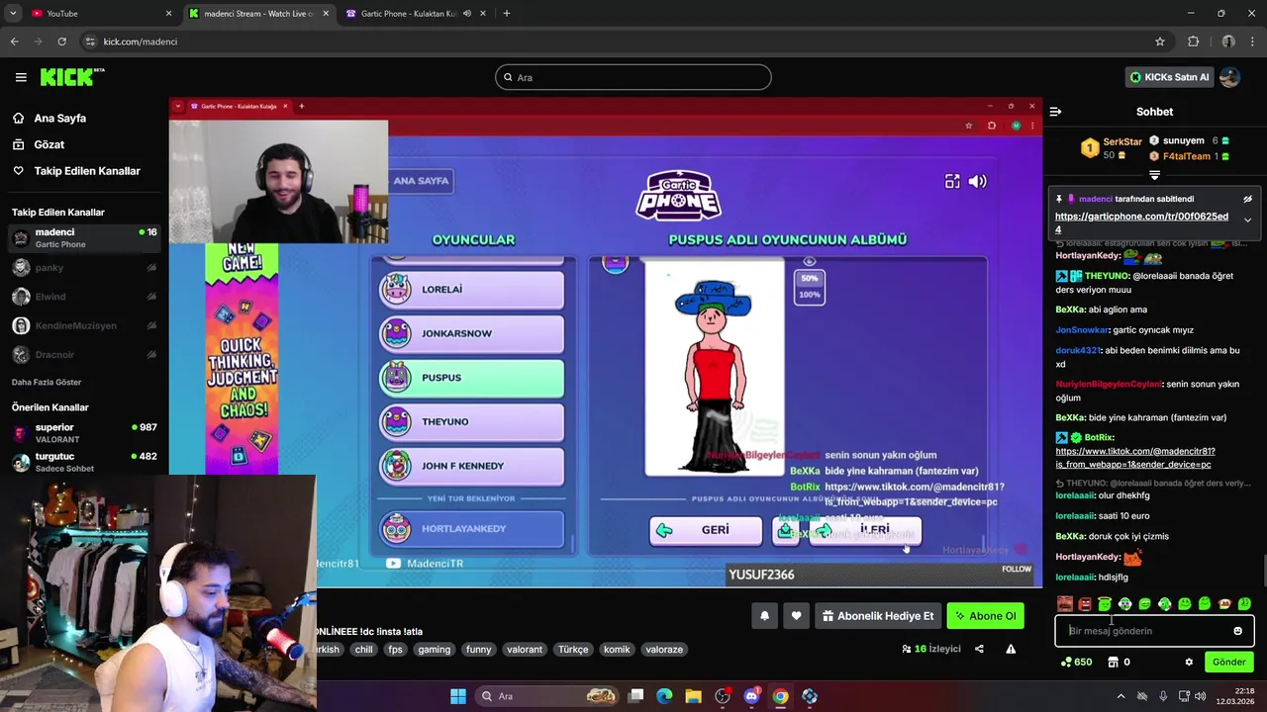This screenshot has height=712, width=1267.
Task: Select the chill tag
Action: click(363, 650)
